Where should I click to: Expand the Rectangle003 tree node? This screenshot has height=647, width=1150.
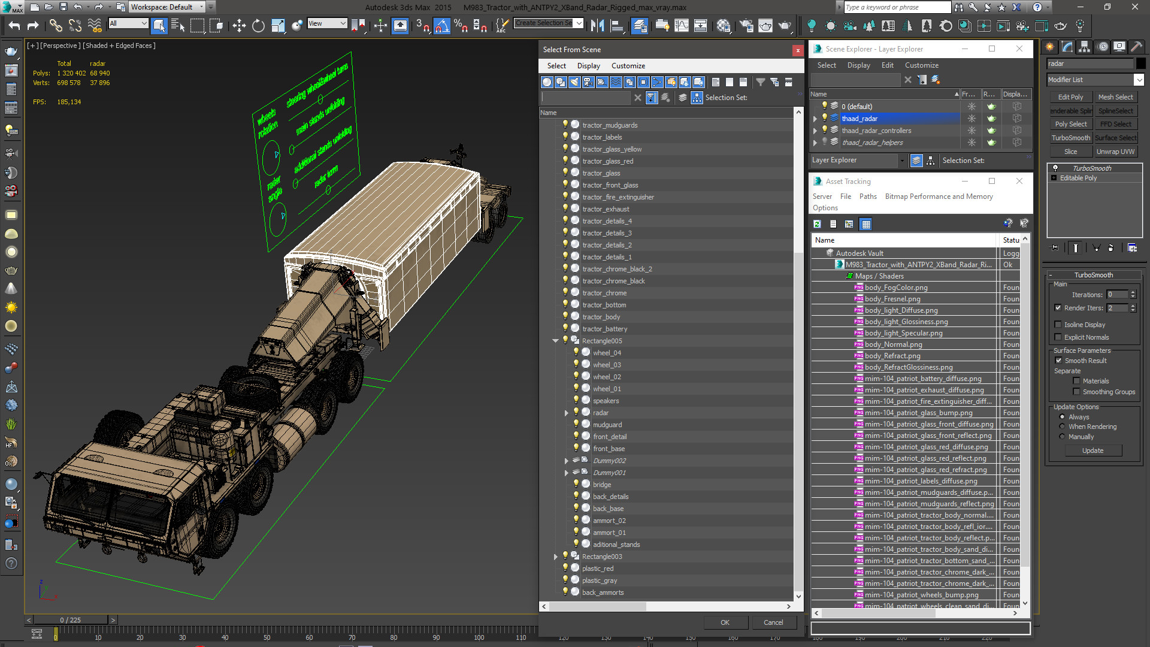tap(555, 557)
